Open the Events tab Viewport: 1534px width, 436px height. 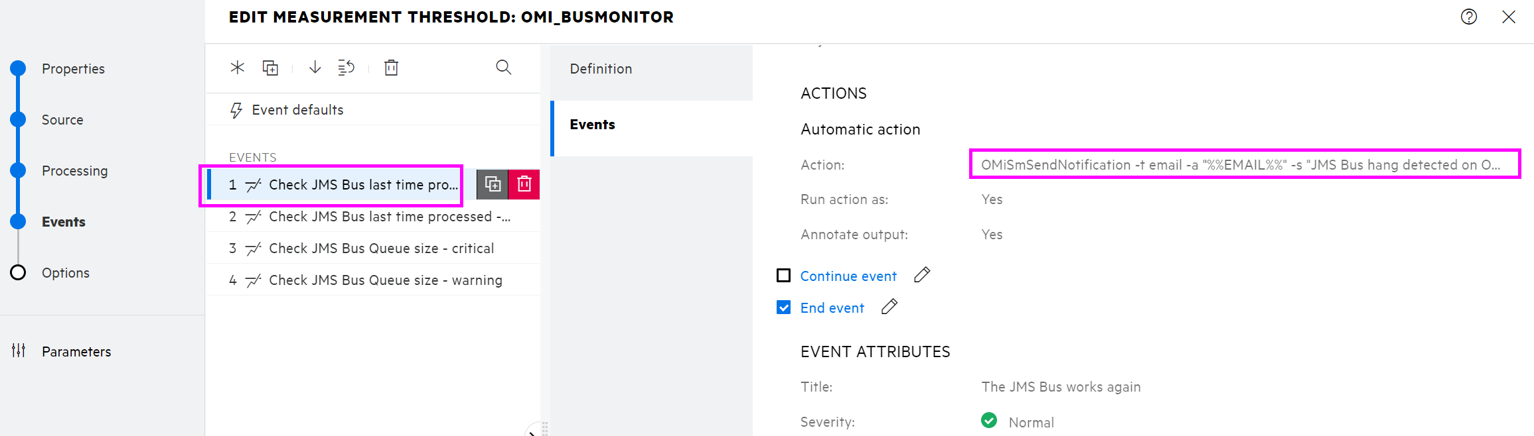pyautogui.click(x=592, y=124)
